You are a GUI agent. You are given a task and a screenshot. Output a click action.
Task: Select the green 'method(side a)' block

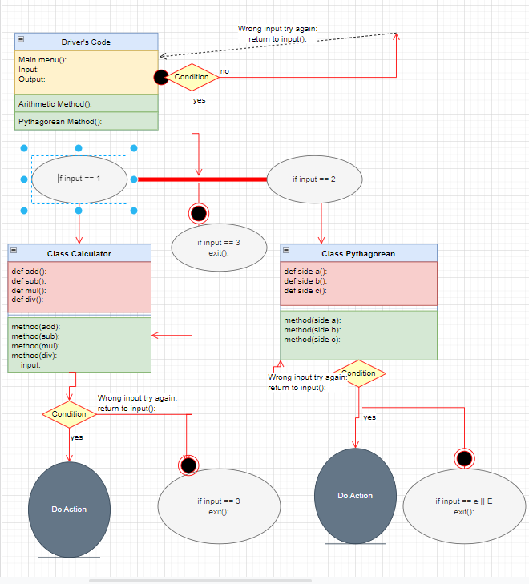coord(359,335)
